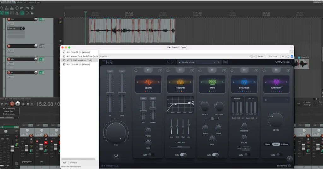The image size is (323, 169).
Task: Toggle the ADV switch under MODERN module
Action: (183, 155)
